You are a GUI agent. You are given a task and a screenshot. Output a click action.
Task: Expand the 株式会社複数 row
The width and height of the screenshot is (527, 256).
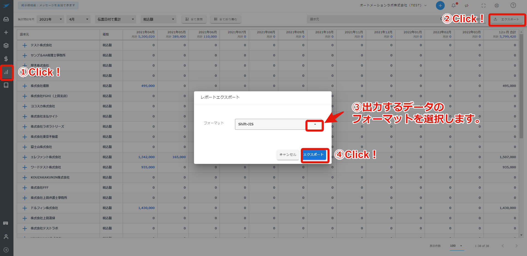pyautogui.click(x=25, y=86)
